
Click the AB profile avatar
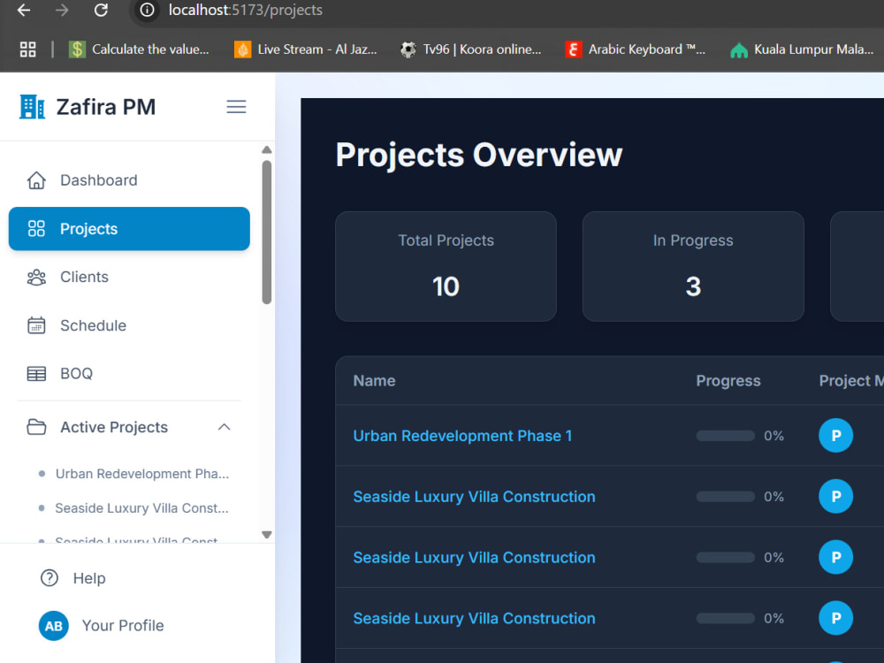pos(54,626)
